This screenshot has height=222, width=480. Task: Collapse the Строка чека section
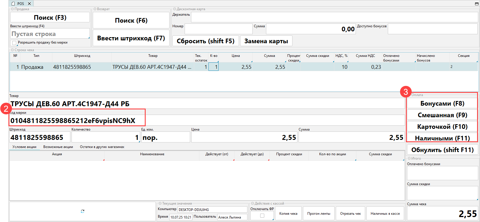pos(13,50)
